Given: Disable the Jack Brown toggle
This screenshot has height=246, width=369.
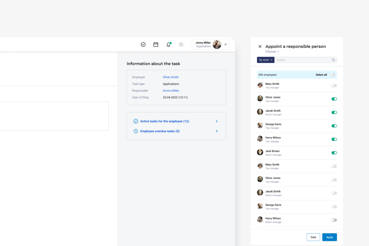Looking at the screenshot, I should click(x=334, y=153).
